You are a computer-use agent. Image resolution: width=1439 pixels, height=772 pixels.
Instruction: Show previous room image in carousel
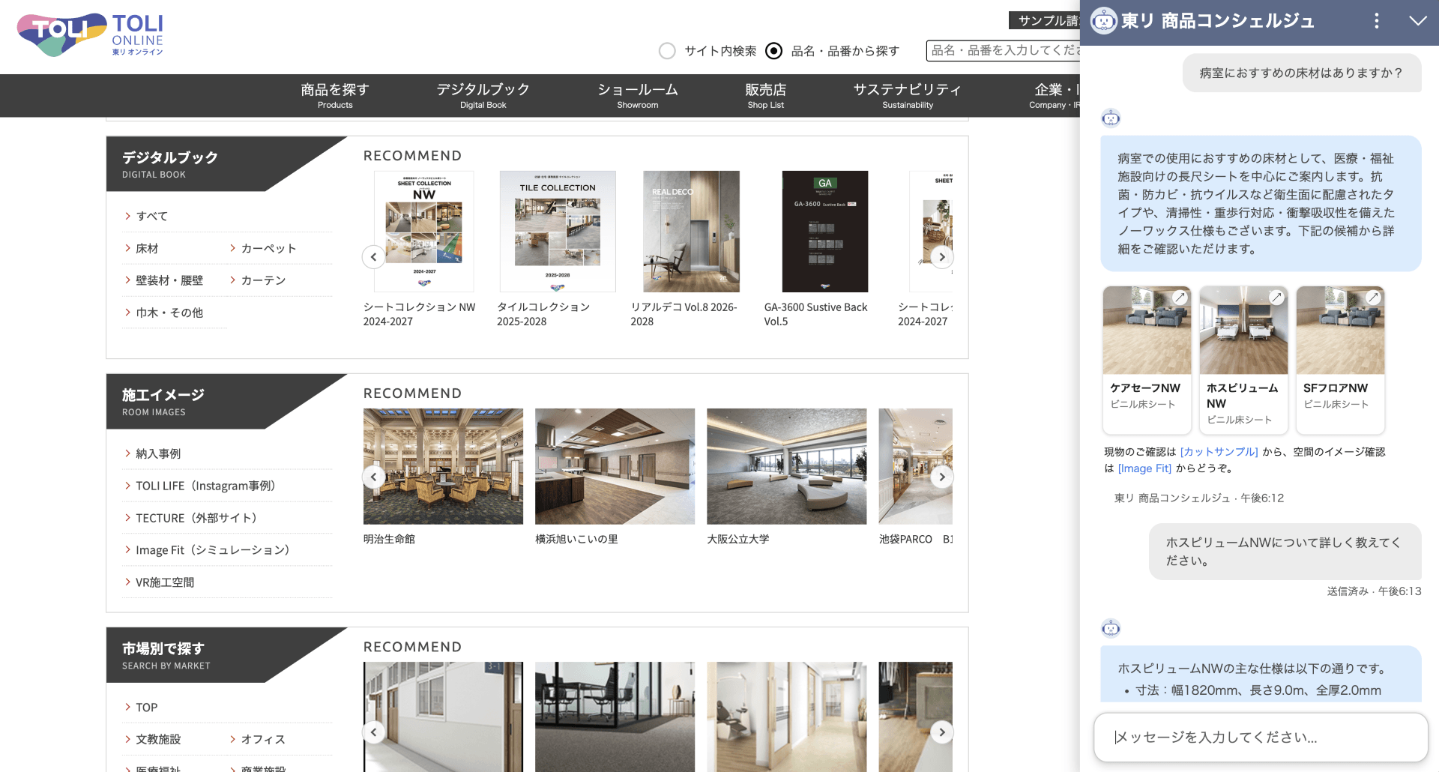pos(373,477)
